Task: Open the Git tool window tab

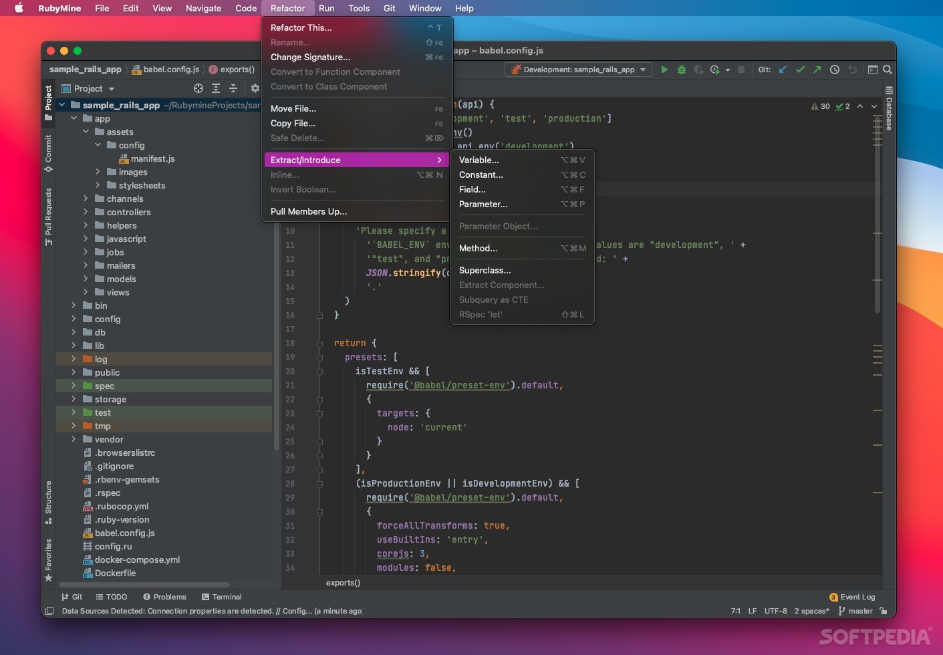Action: (x=72, y=597)
